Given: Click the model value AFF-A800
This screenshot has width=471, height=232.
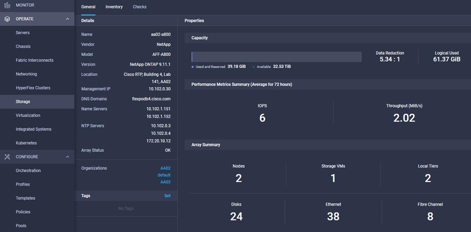Looking at the screenshot, I should (x=161, y=54).
